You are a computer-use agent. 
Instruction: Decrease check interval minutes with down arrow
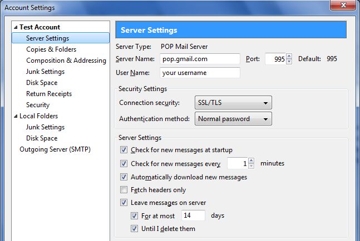click(251, 166)
